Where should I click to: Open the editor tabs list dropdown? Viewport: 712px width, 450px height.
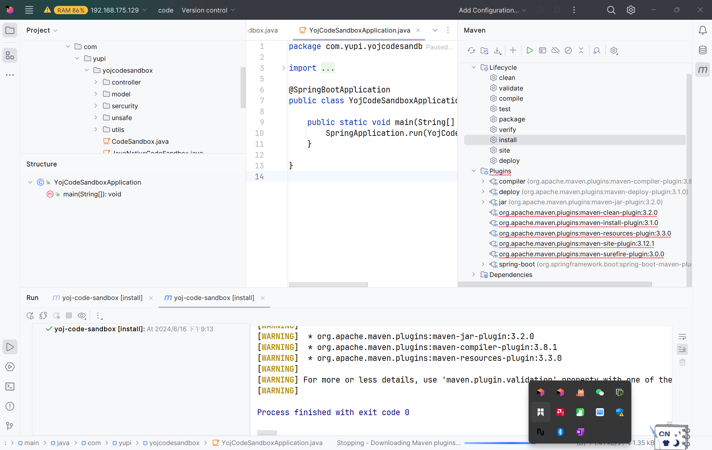pos(435,30)
